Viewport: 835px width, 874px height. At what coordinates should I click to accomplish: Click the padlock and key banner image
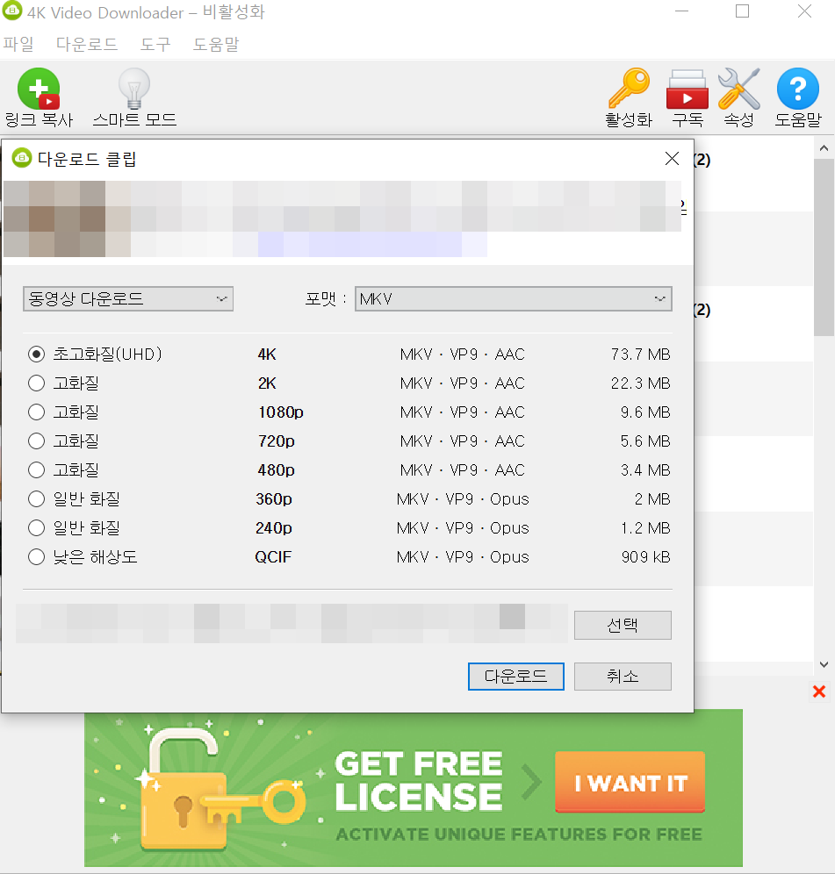click(221, 789)
